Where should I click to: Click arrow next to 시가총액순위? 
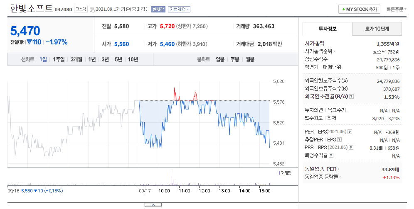[334, 51]
